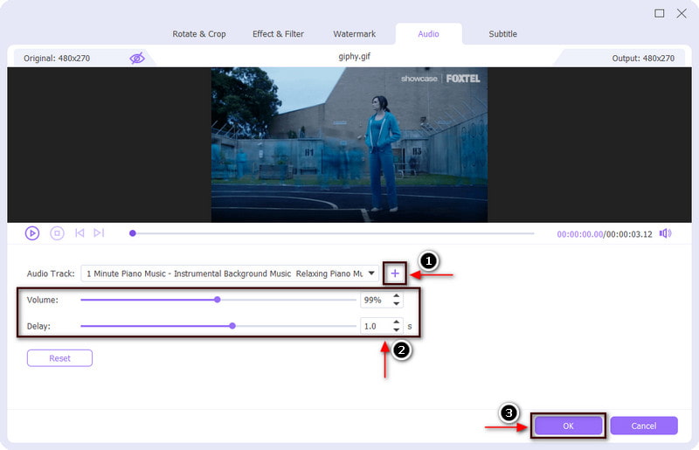Jump to next frame
Screen dimensions: 699x450
pos(99,232)
